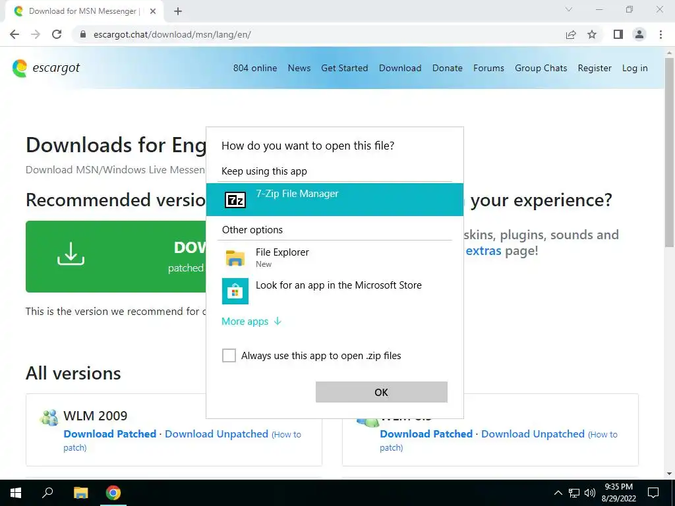This screenshot has height=506, width=675.
Task: Open taskbar search magnifier
Action: click(x=47, y=493)
